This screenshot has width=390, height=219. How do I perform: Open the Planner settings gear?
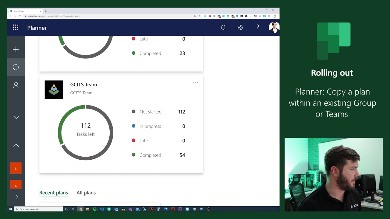[x=240, y=28]
